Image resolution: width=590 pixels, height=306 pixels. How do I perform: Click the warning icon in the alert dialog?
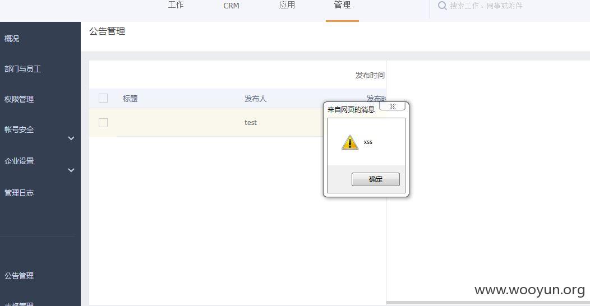pos(350,142)
